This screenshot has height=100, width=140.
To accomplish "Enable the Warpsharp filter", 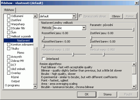I will (x=9, y=24).
